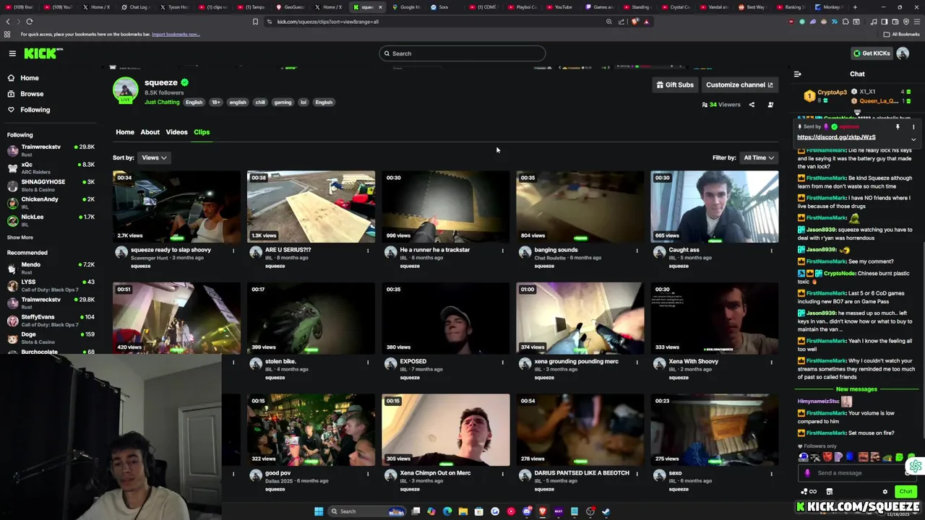This screenshot has width=925, height=520.
Task: Click the 18+ channel tag
Action: pyautogui.click(x=215, y=103)
